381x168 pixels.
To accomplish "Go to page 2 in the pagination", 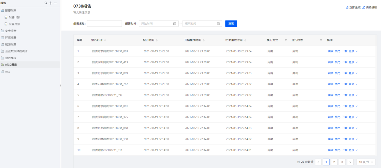I will [334, 162].
